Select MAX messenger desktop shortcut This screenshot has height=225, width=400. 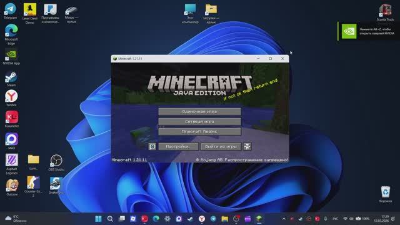point(12,141)
